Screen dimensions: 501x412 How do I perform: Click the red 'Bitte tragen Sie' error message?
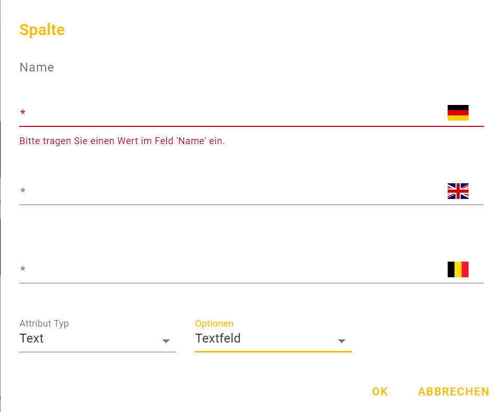pyautogui.click(x=122, y=141)
